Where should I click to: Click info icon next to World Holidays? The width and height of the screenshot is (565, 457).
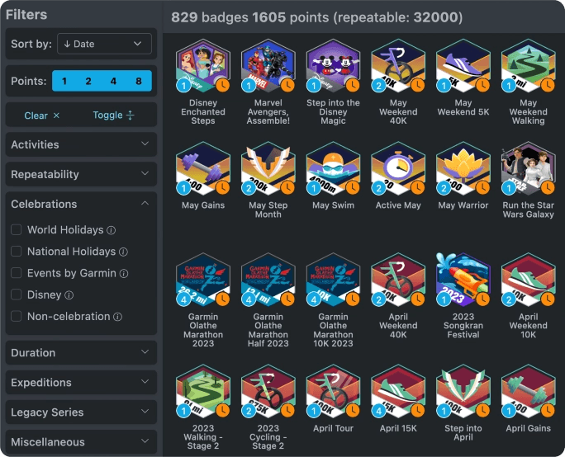(x=112, y=230)
